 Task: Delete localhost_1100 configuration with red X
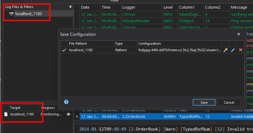(241, 50)
